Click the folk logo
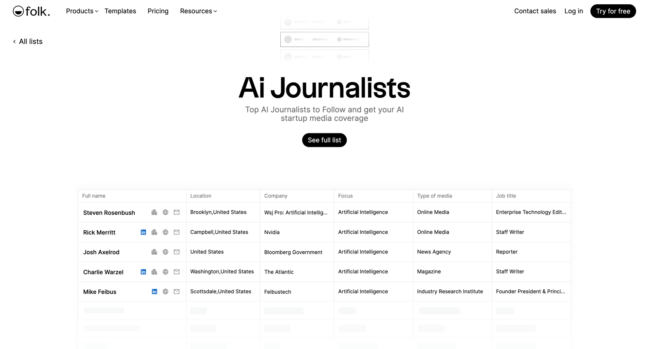Image resolution: width=649 pixels, height=349 pixels. (31, 11)
